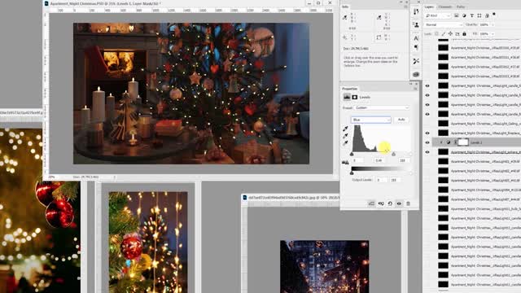Viewport: 521px width, 293px height.
Task: Hide the fourth visible VRayLight candle layer
Action: [427, 114]
